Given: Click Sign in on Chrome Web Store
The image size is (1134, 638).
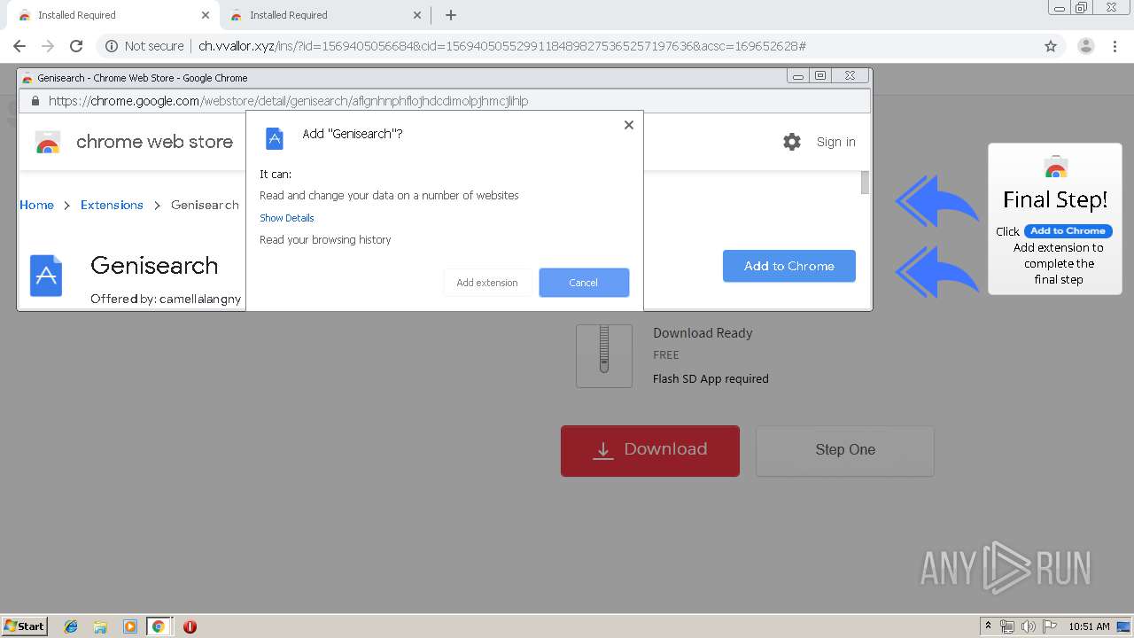Looking at the screenshot, I should coord(835,142).
